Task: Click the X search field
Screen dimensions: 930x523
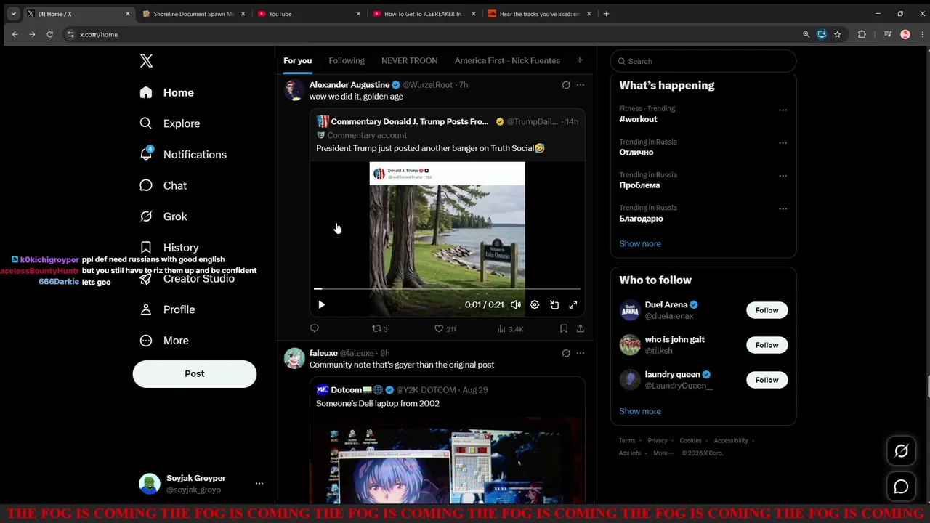Action: pyautogui.click(x=703, y=61)
